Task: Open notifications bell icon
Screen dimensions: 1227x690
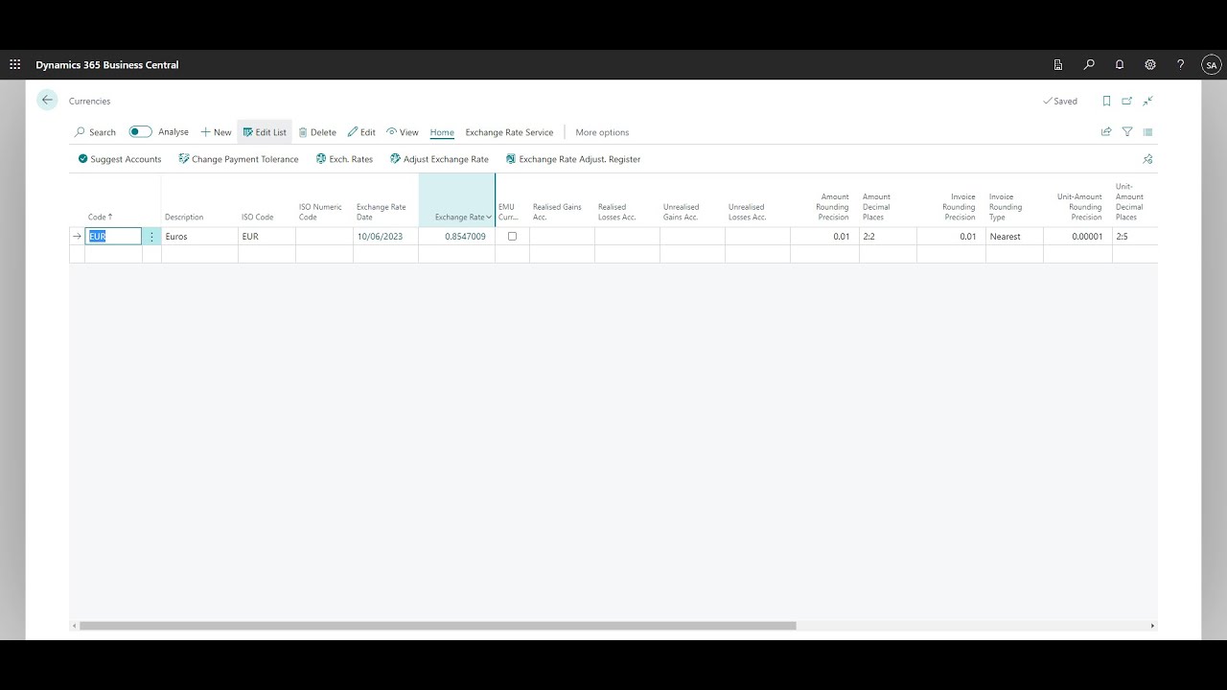Action: pos(1120,65)
